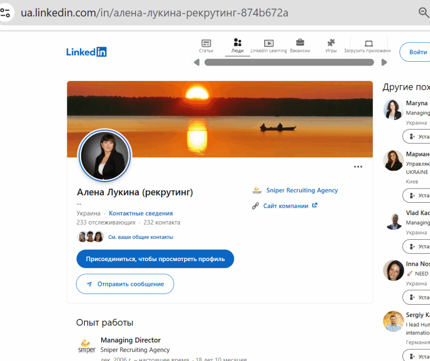Open LinkedIn Learning from the nav bar
Viewport: 430px width, 361px height.
point(268,46)
